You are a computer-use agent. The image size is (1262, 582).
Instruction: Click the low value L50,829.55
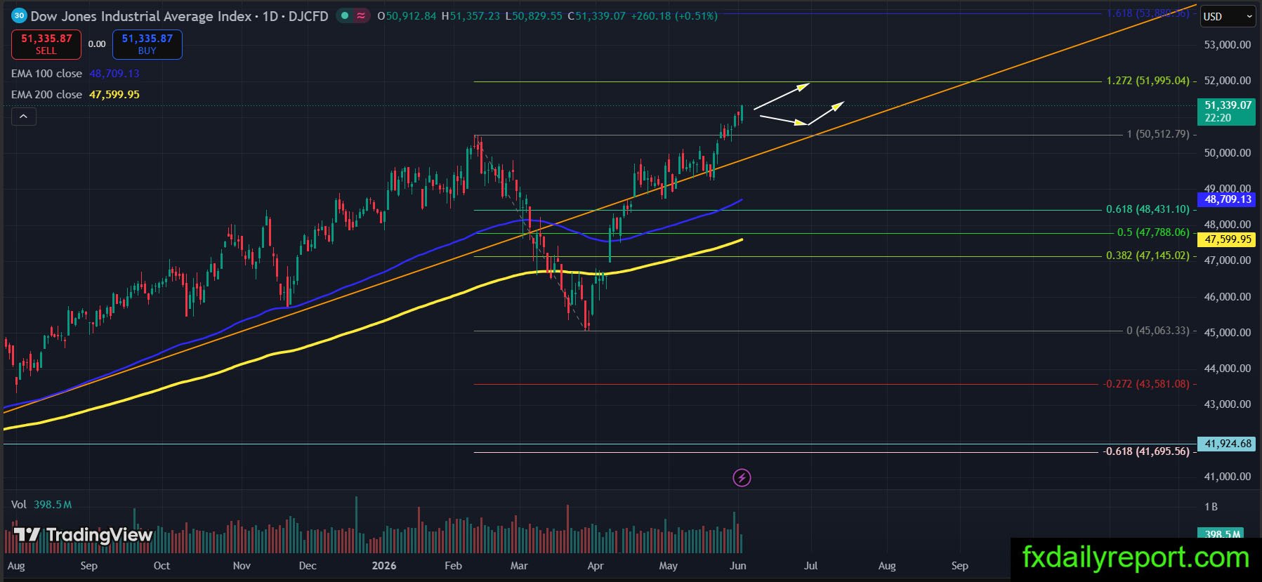534,15
